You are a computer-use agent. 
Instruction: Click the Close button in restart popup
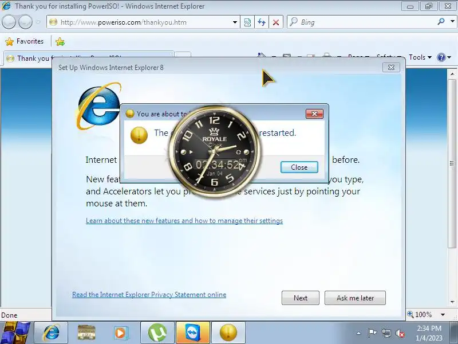pos(299,167)
